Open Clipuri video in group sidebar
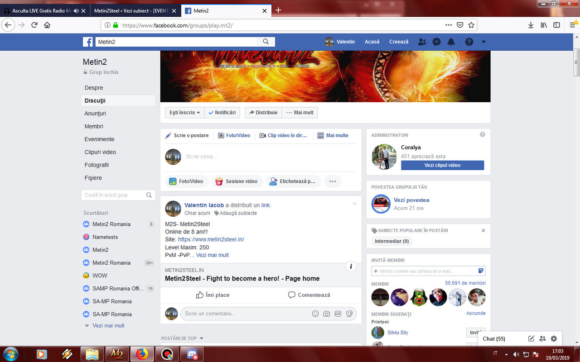 click(x=100, y=152)
